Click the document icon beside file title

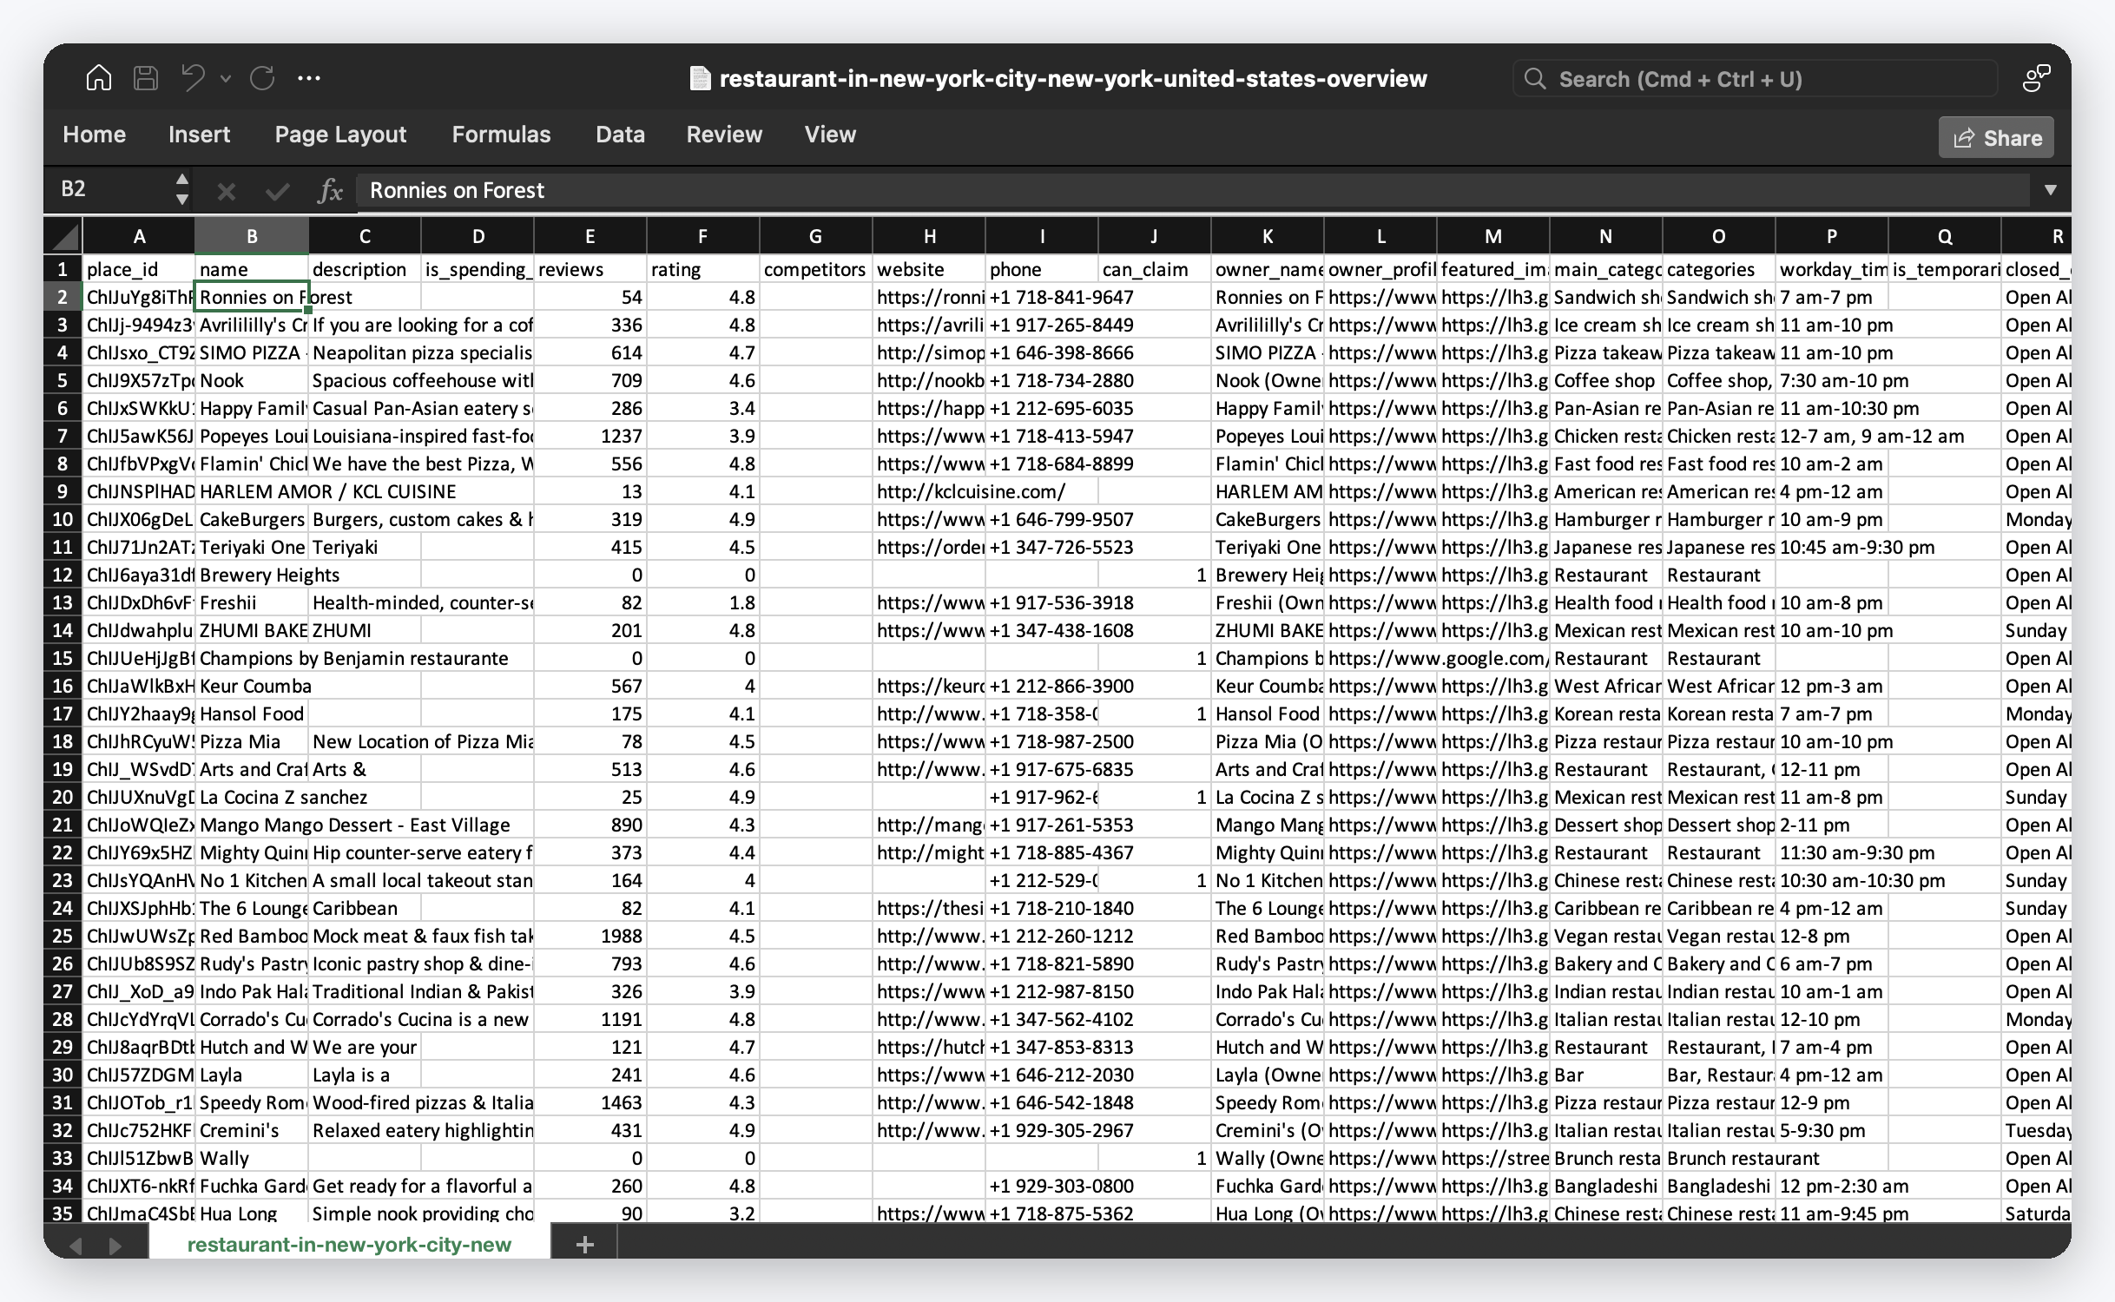click(700, 79)
